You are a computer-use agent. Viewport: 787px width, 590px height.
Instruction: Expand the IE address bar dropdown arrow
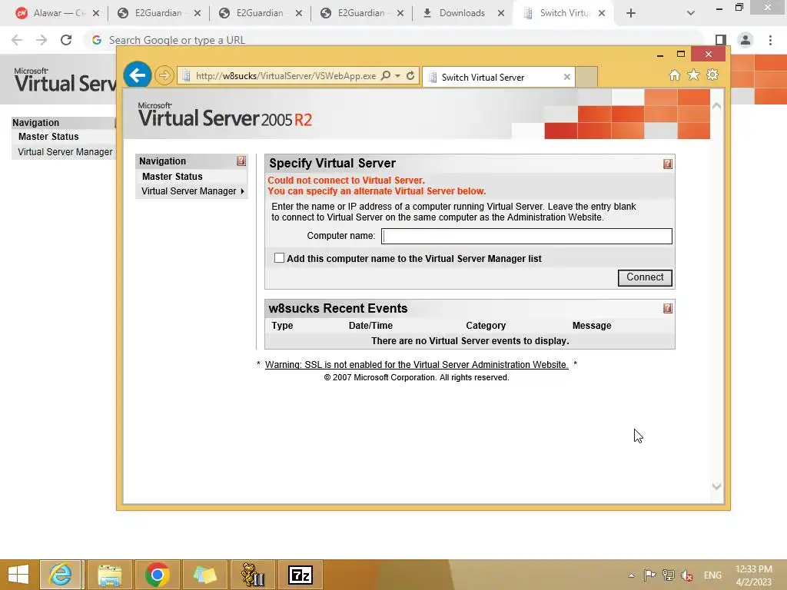click(x=397, y=76)
